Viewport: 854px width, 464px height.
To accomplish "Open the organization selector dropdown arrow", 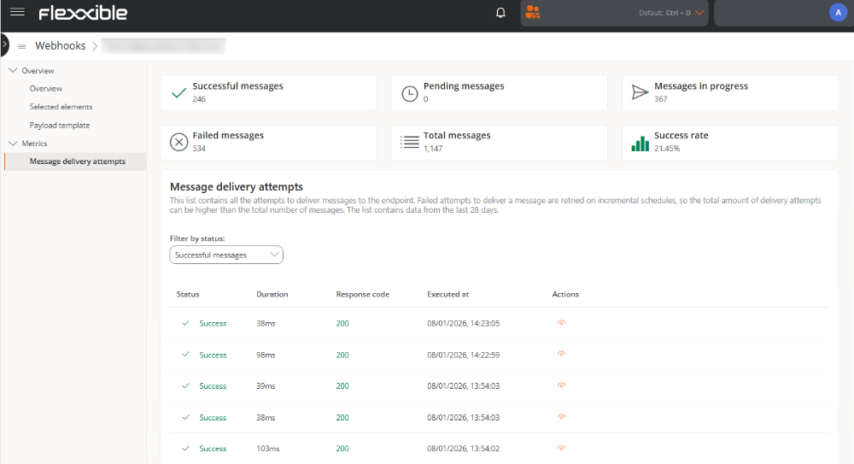I will 699,13.
